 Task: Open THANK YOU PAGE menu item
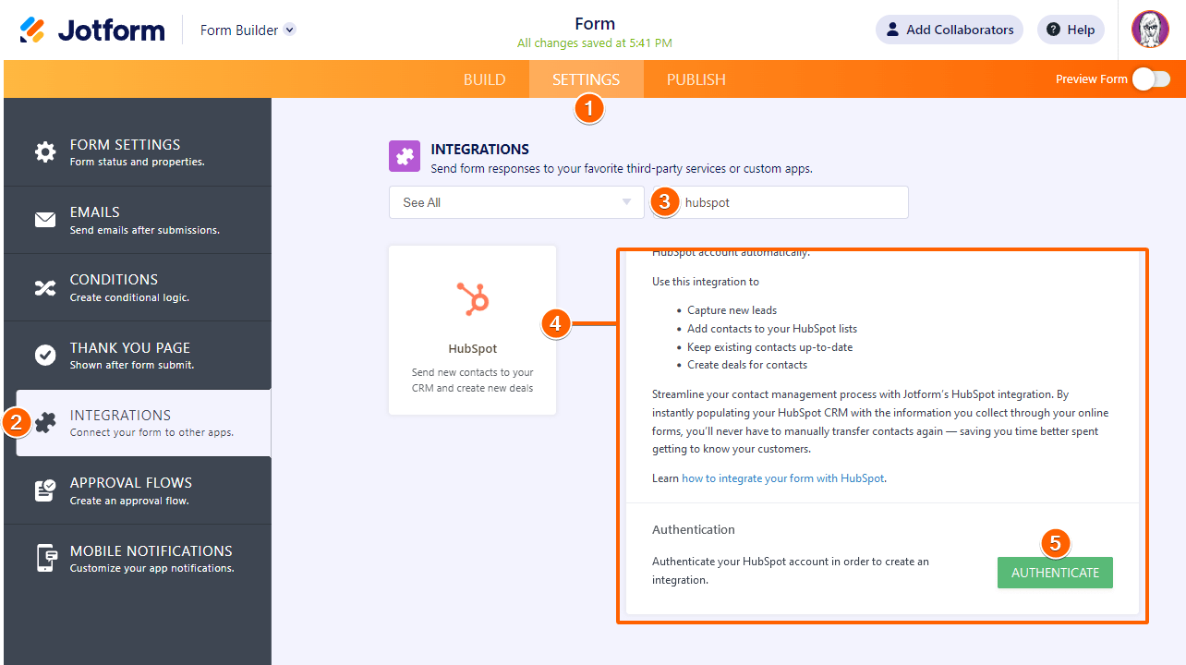pos(138,355)
